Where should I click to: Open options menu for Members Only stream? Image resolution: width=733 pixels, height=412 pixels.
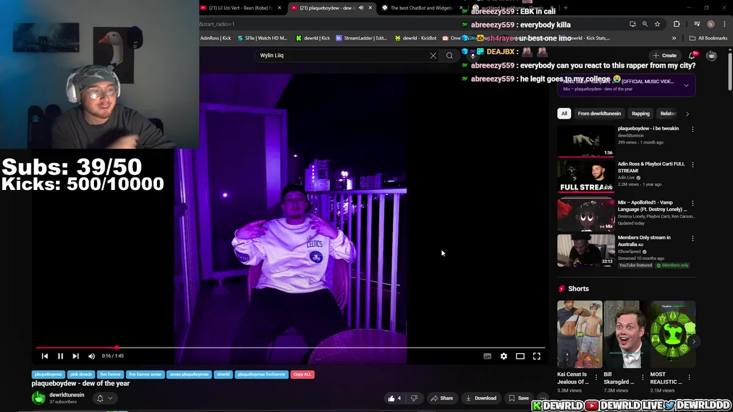coord(692,238)
